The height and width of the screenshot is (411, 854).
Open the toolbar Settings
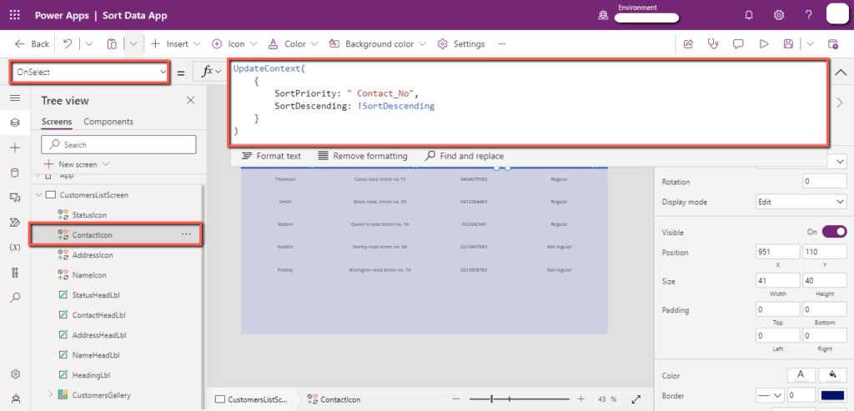tap(461, 44)
